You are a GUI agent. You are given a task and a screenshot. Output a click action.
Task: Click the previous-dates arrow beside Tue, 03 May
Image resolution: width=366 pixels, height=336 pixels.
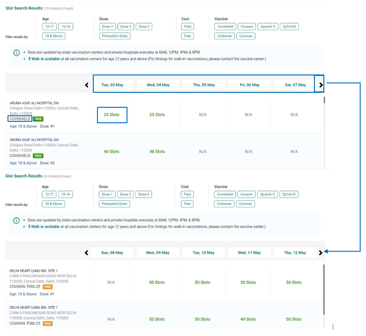[87, 85]
